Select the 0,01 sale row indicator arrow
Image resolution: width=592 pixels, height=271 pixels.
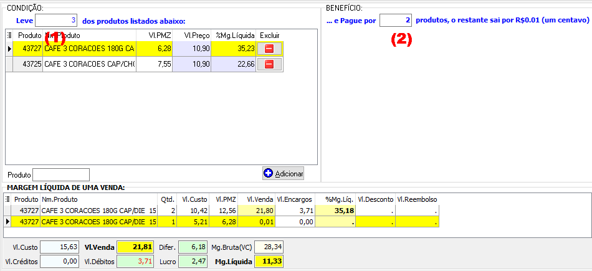7,222
